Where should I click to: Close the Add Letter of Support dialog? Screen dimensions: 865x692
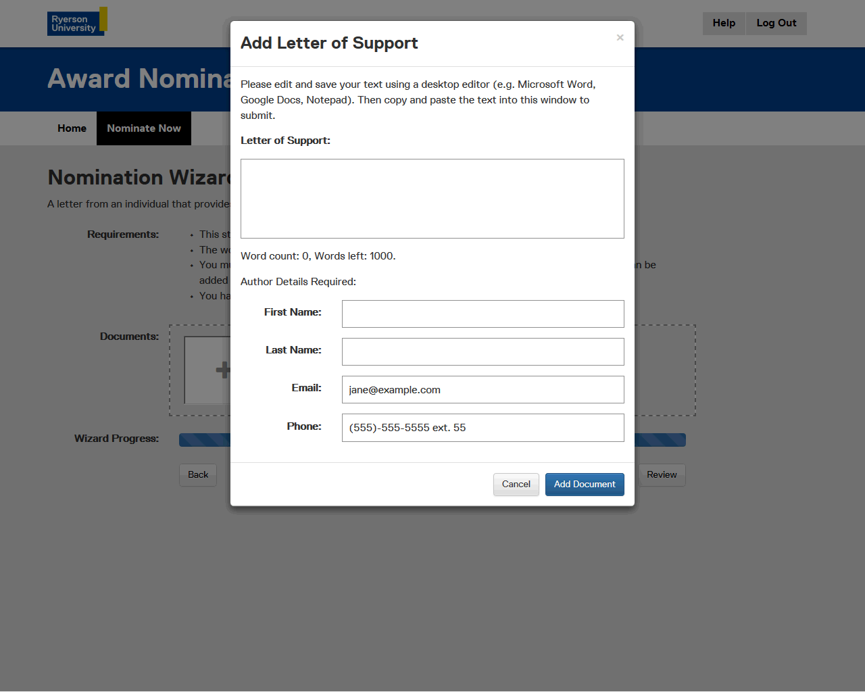620,38
